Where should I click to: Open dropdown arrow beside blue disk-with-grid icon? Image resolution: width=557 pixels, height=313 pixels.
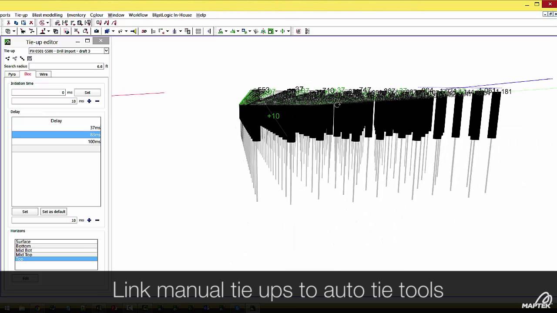[249, 31]
